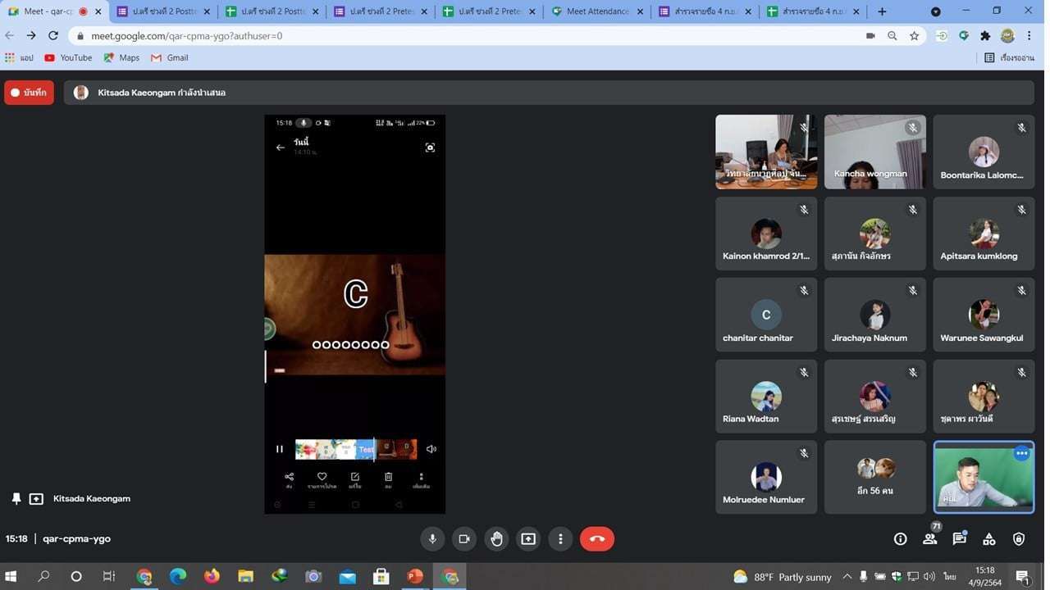Toggle the microphone on or off

(x=432, y=538)
